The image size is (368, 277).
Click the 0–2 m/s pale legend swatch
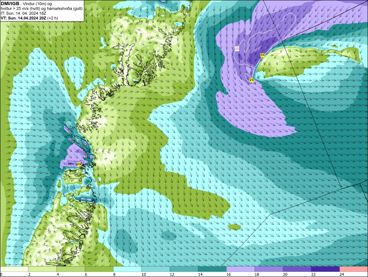14,269
